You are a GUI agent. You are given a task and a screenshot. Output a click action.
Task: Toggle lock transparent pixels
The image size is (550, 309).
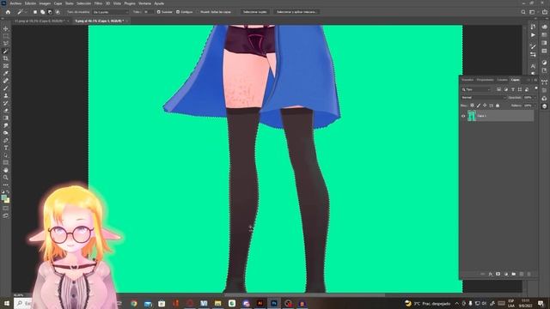pyautogui.click(x=472, y=106)
